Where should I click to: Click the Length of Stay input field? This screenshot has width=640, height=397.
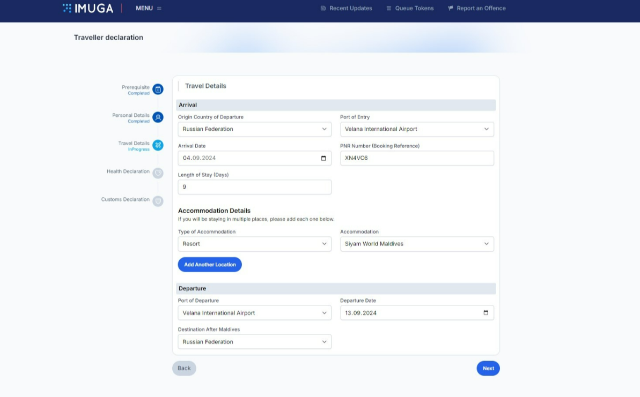(x=255, y=187)
